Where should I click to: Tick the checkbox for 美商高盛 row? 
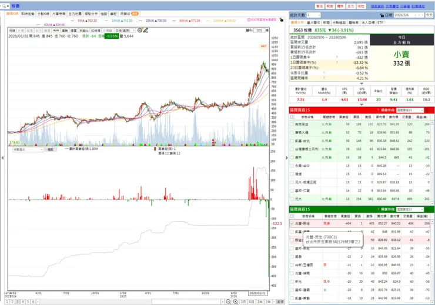(x=292, y=125)
